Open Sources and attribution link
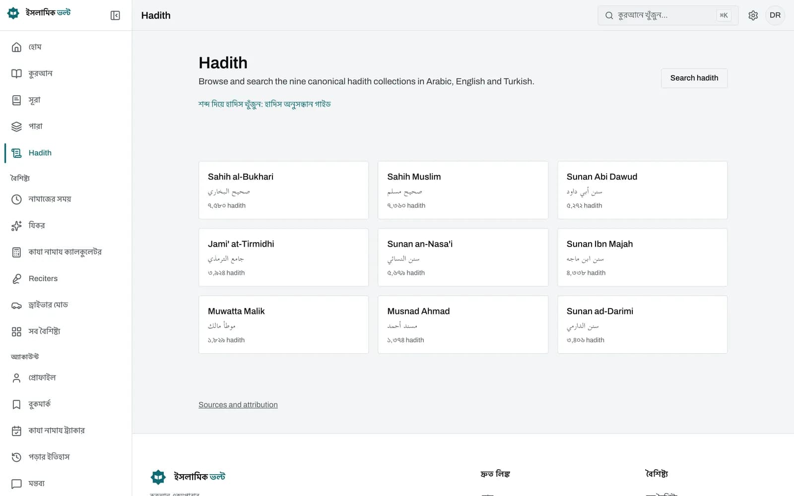794x496 pixels. [238, 405]
